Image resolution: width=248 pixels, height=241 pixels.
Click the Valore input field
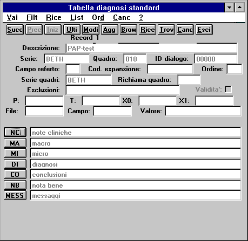point(203,111)
